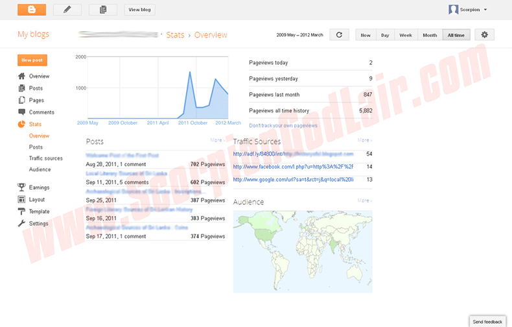Click the pageviews line chart
The image size is (512, 327).
tap(158, 88)
